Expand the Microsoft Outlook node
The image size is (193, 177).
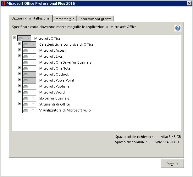[19, 74]
